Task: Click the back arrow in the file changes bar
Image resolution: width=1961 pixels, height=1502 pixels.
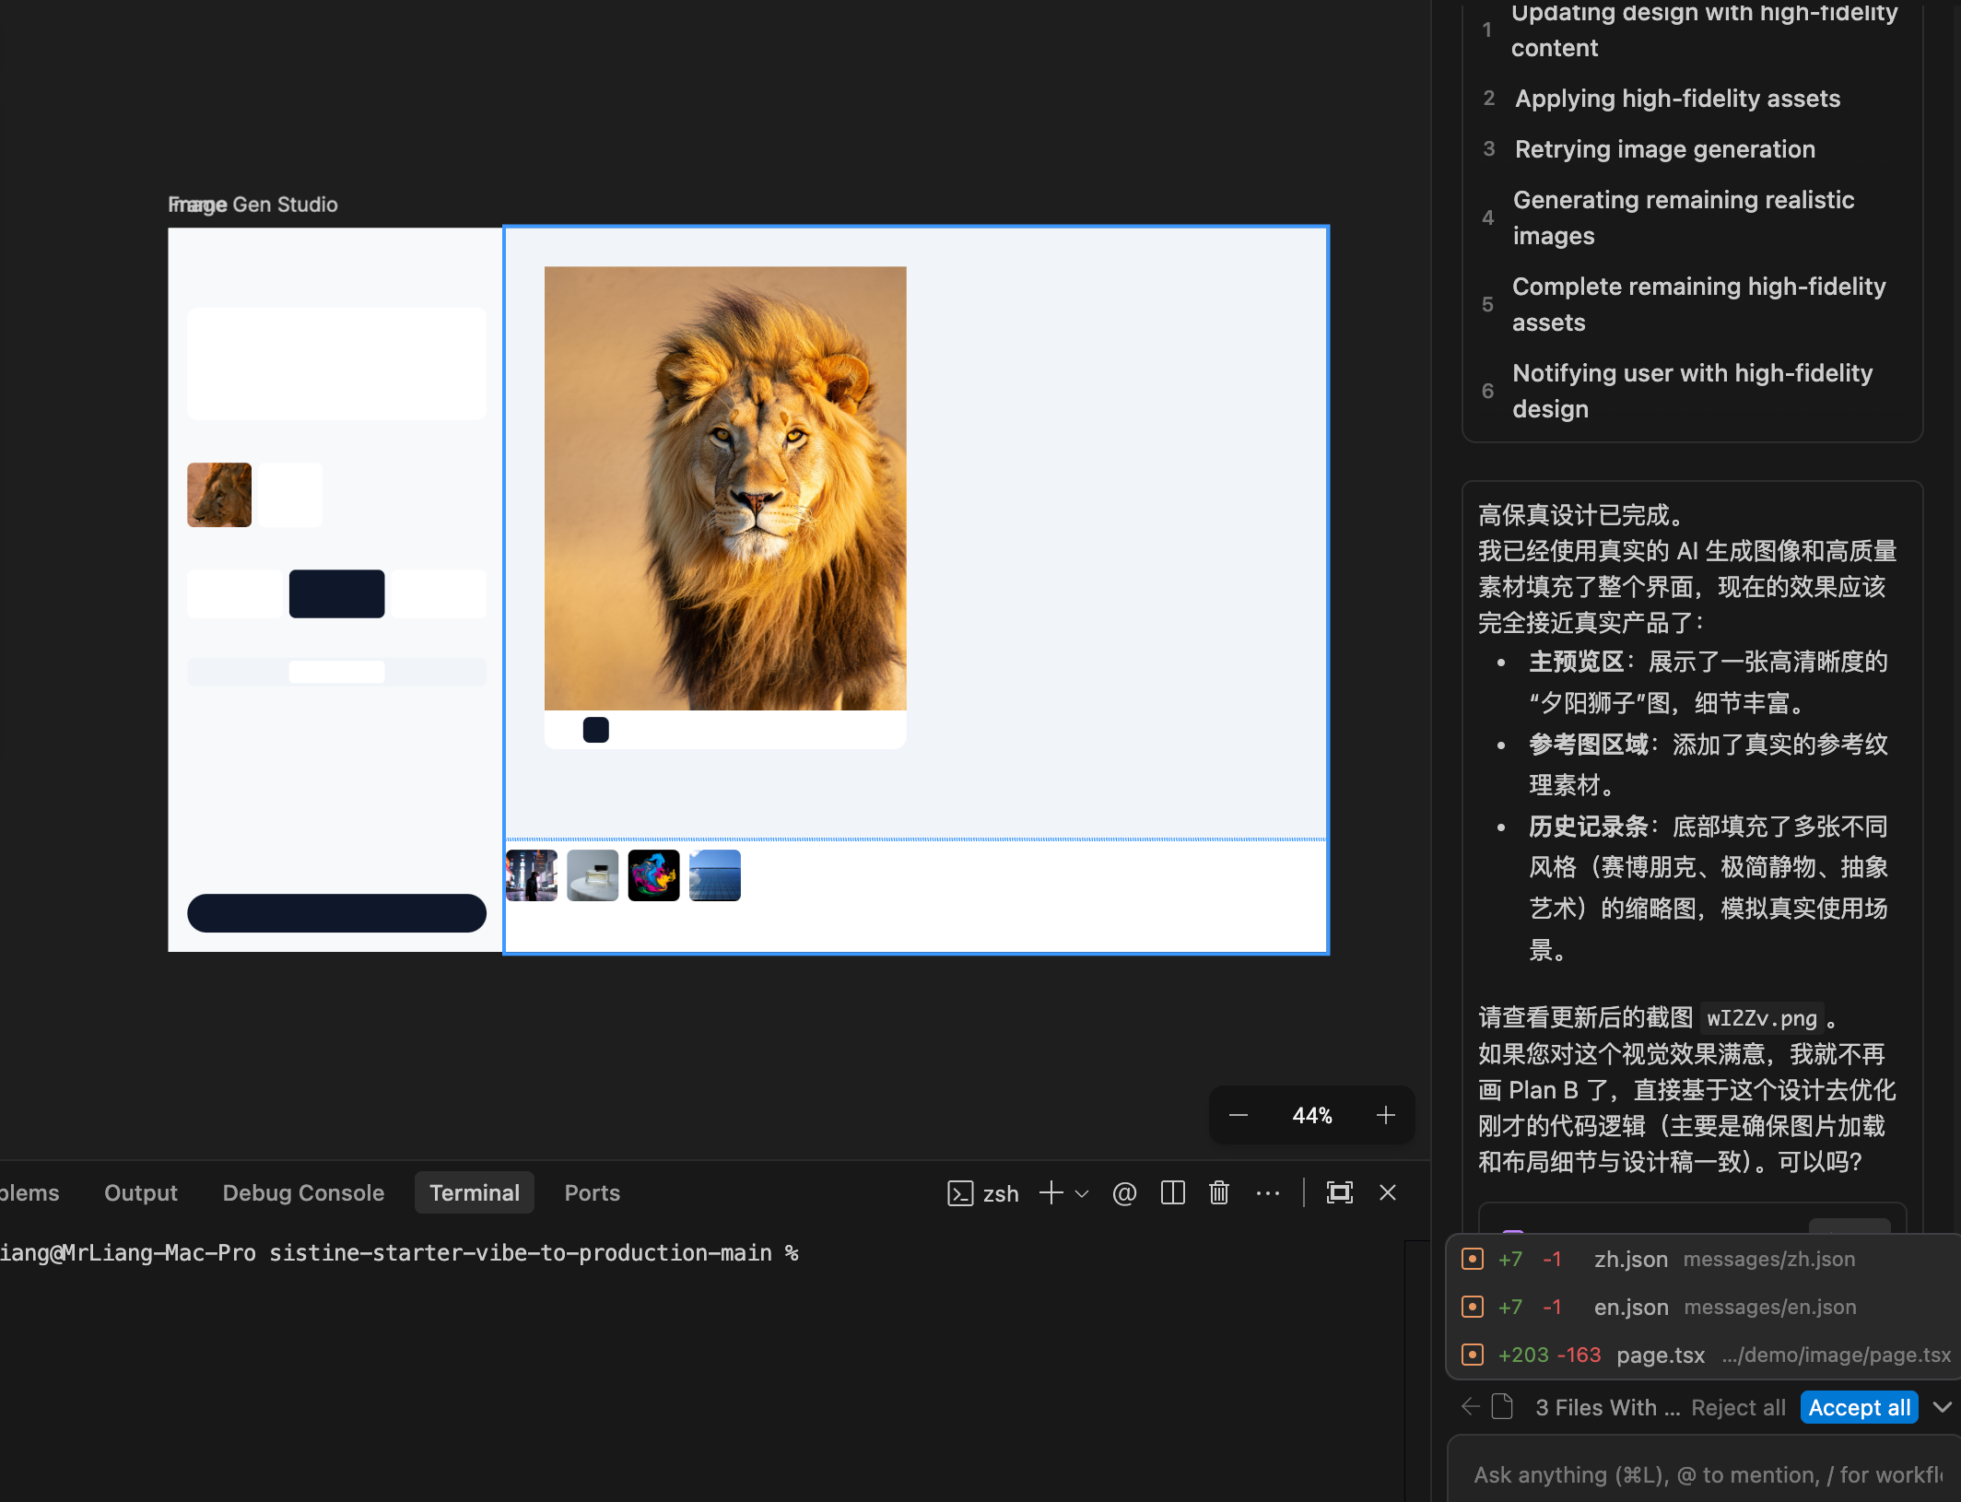Action: tap(1471, 1407)
